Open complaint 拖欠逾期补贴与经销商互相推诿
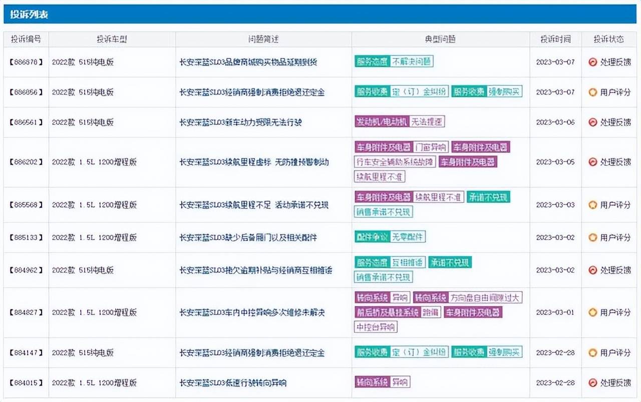Viewport: 641px width, 402px height. pyautogui.click(x=256, y=270)
